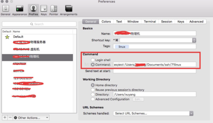
Task: Open the Pointer preferences icon
Action: (54, 10)
